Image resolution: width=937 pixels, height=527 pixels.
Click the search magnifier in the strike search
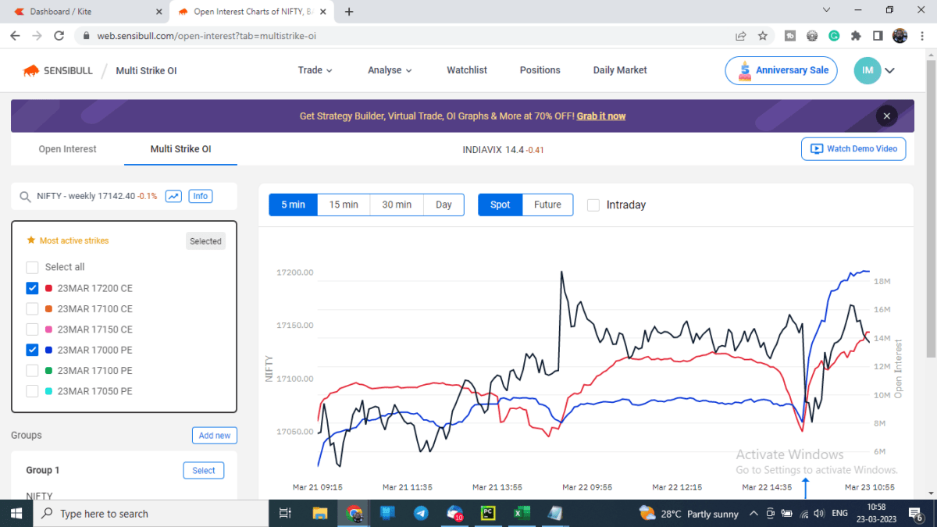(x=24, y=196)
